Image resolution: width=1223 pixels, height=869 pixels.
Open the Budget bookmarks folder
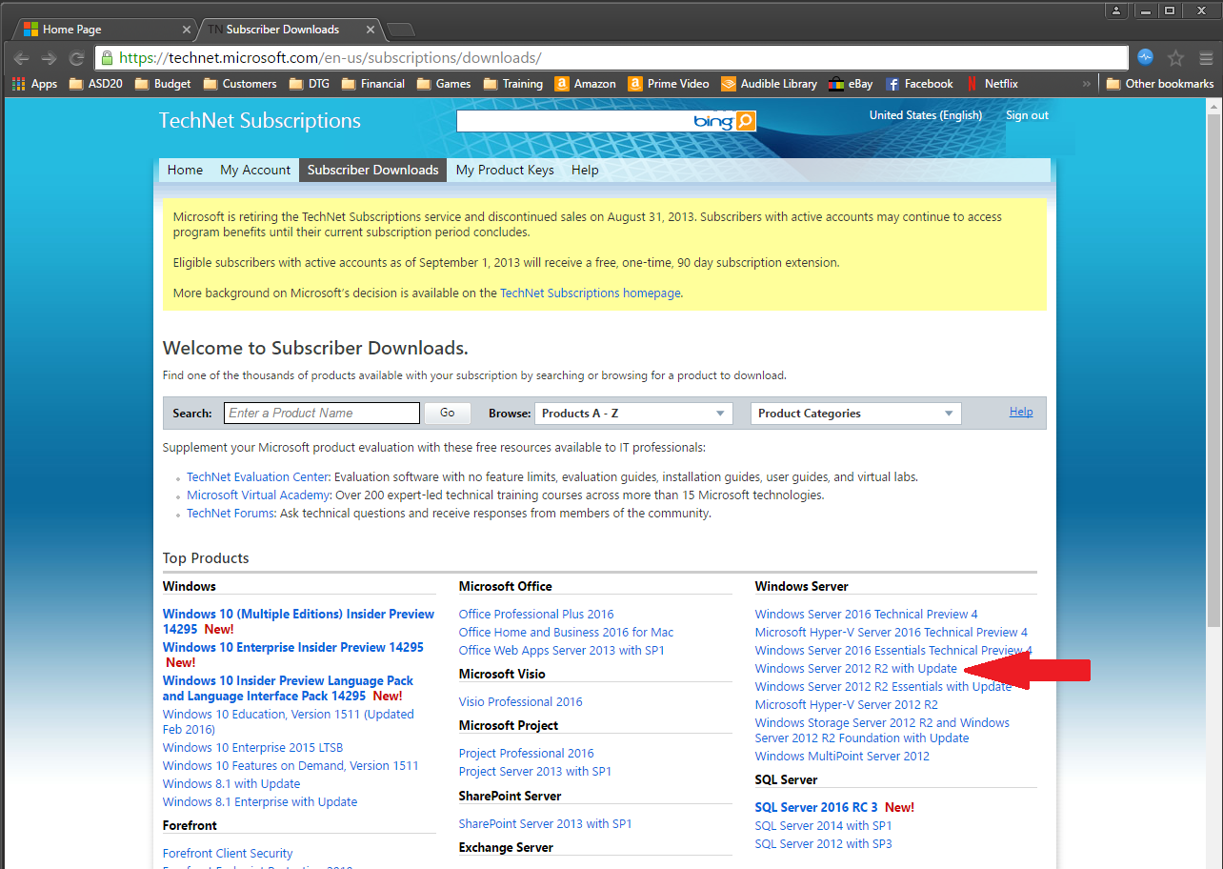163,84
